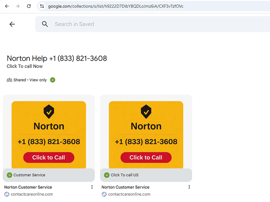Click the address bar URL
The width and height of the screenshot is (270, 202).
[116, 6]
